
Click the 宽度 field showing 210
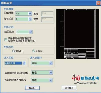click(x=47, y=14)
